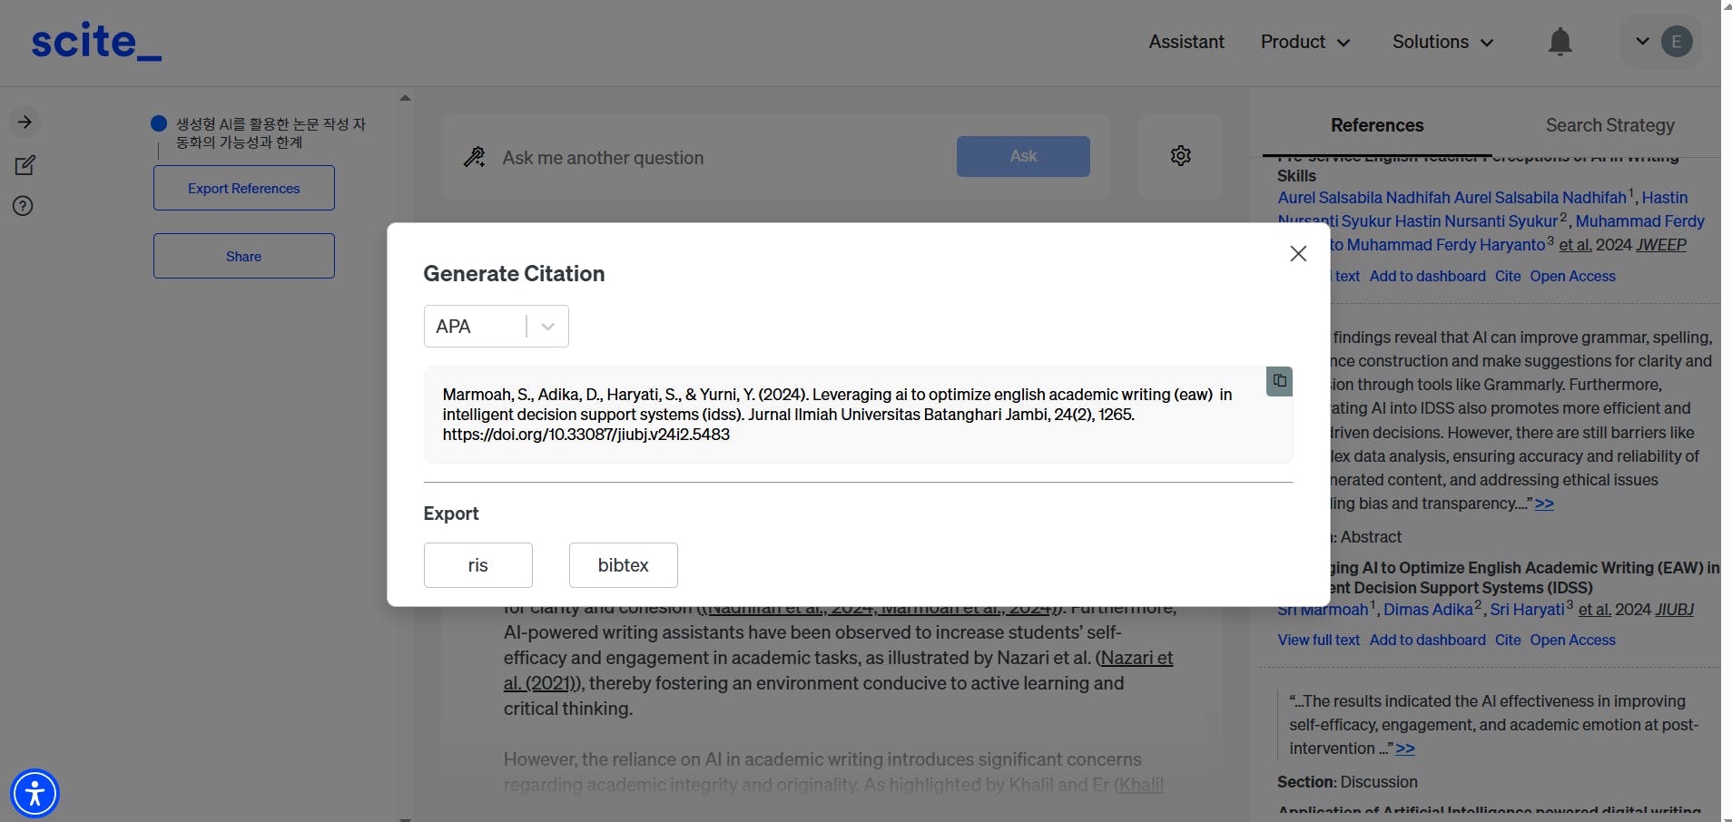Switch to the Search Strategy tab

coord(1609,125)
